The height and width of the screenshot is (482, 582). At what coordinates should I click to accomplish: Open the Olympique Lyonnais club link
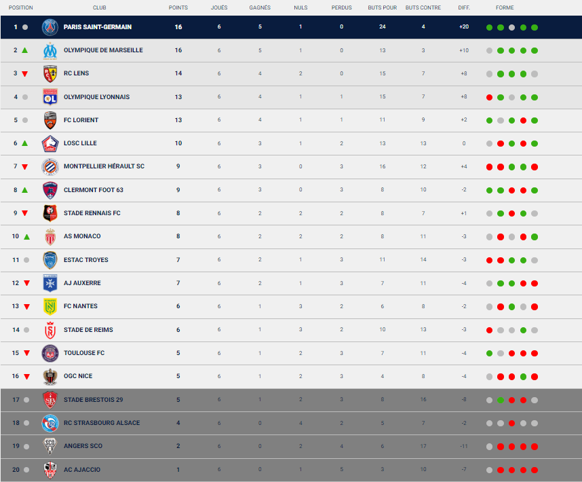point(96,97)
